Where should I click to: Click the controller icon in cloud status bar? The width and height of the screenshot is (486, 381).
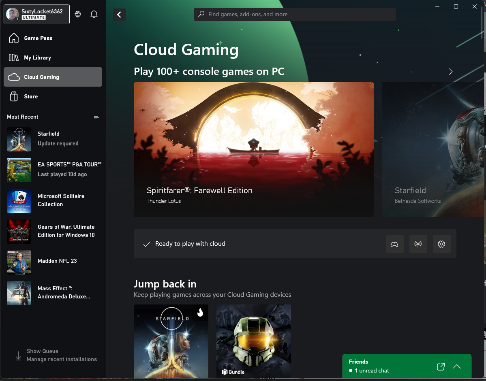pos(394,244)
